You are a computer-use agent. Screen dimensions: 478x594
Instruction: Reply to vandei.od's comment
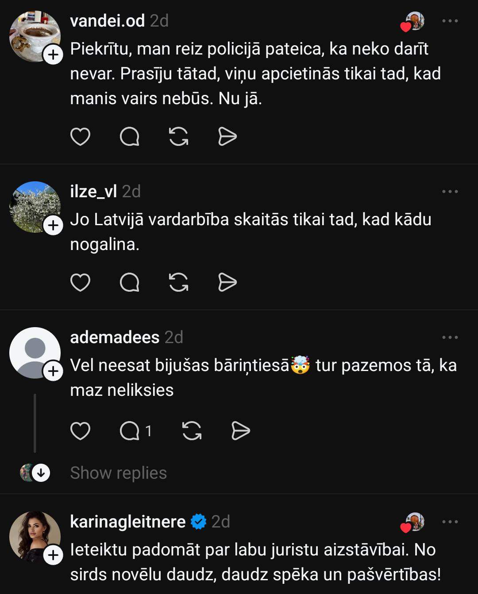coord(130,137)
